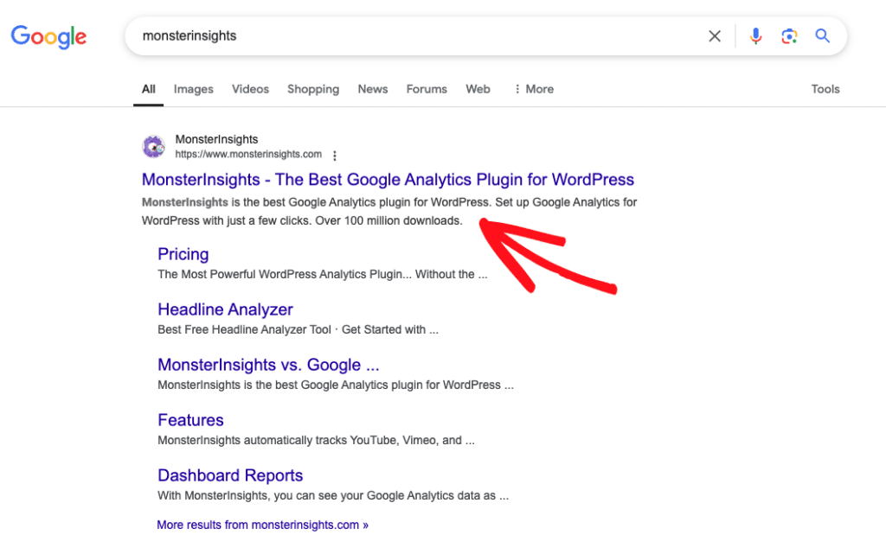Open the Videos search tab
The width and height of the screenshot is (886, 554).
click(x=250, y=89)
